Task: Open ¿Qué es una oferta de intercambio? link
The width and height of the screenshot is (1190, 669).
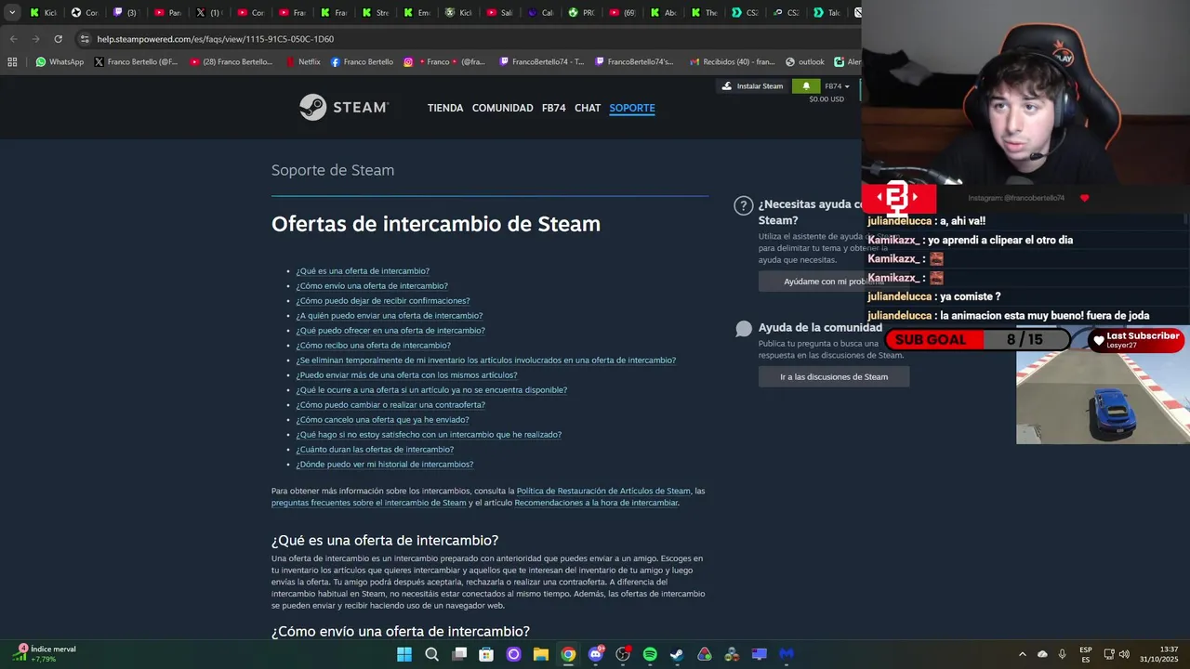Action: pyautogui.click(x=363, y=271)
